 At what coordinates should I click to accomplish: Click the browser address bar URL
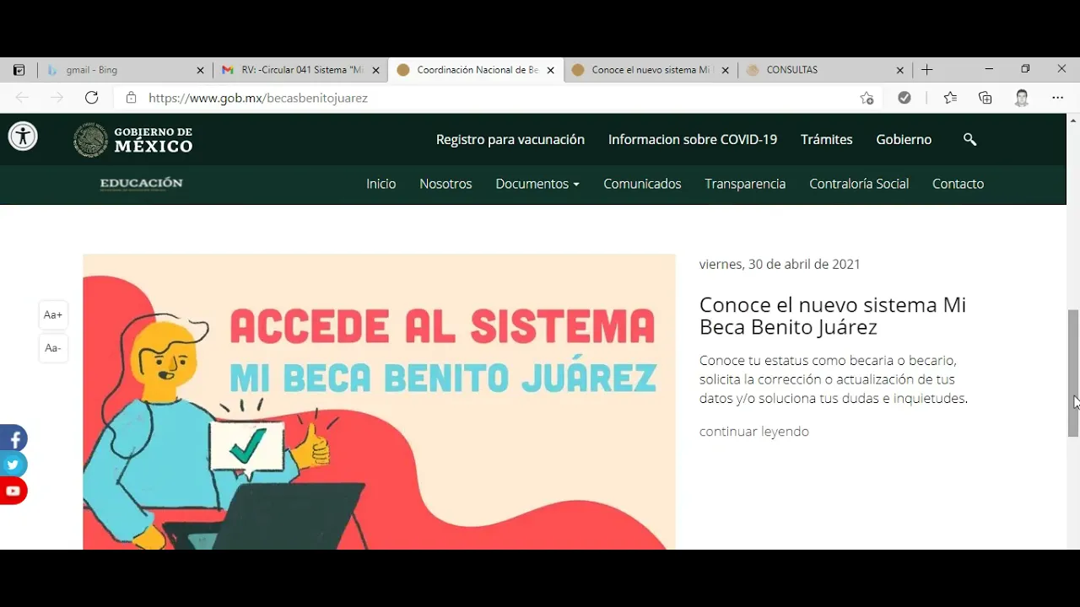(258, 98)
